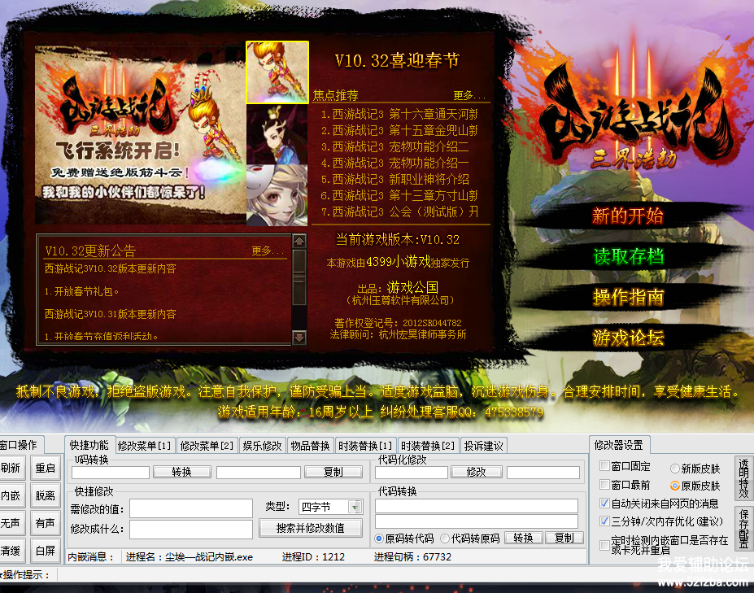The width and height of the screenshot is (754, 593).
Task: Select the dark-haired lady character thumbnail
Action: coord(277,134)
